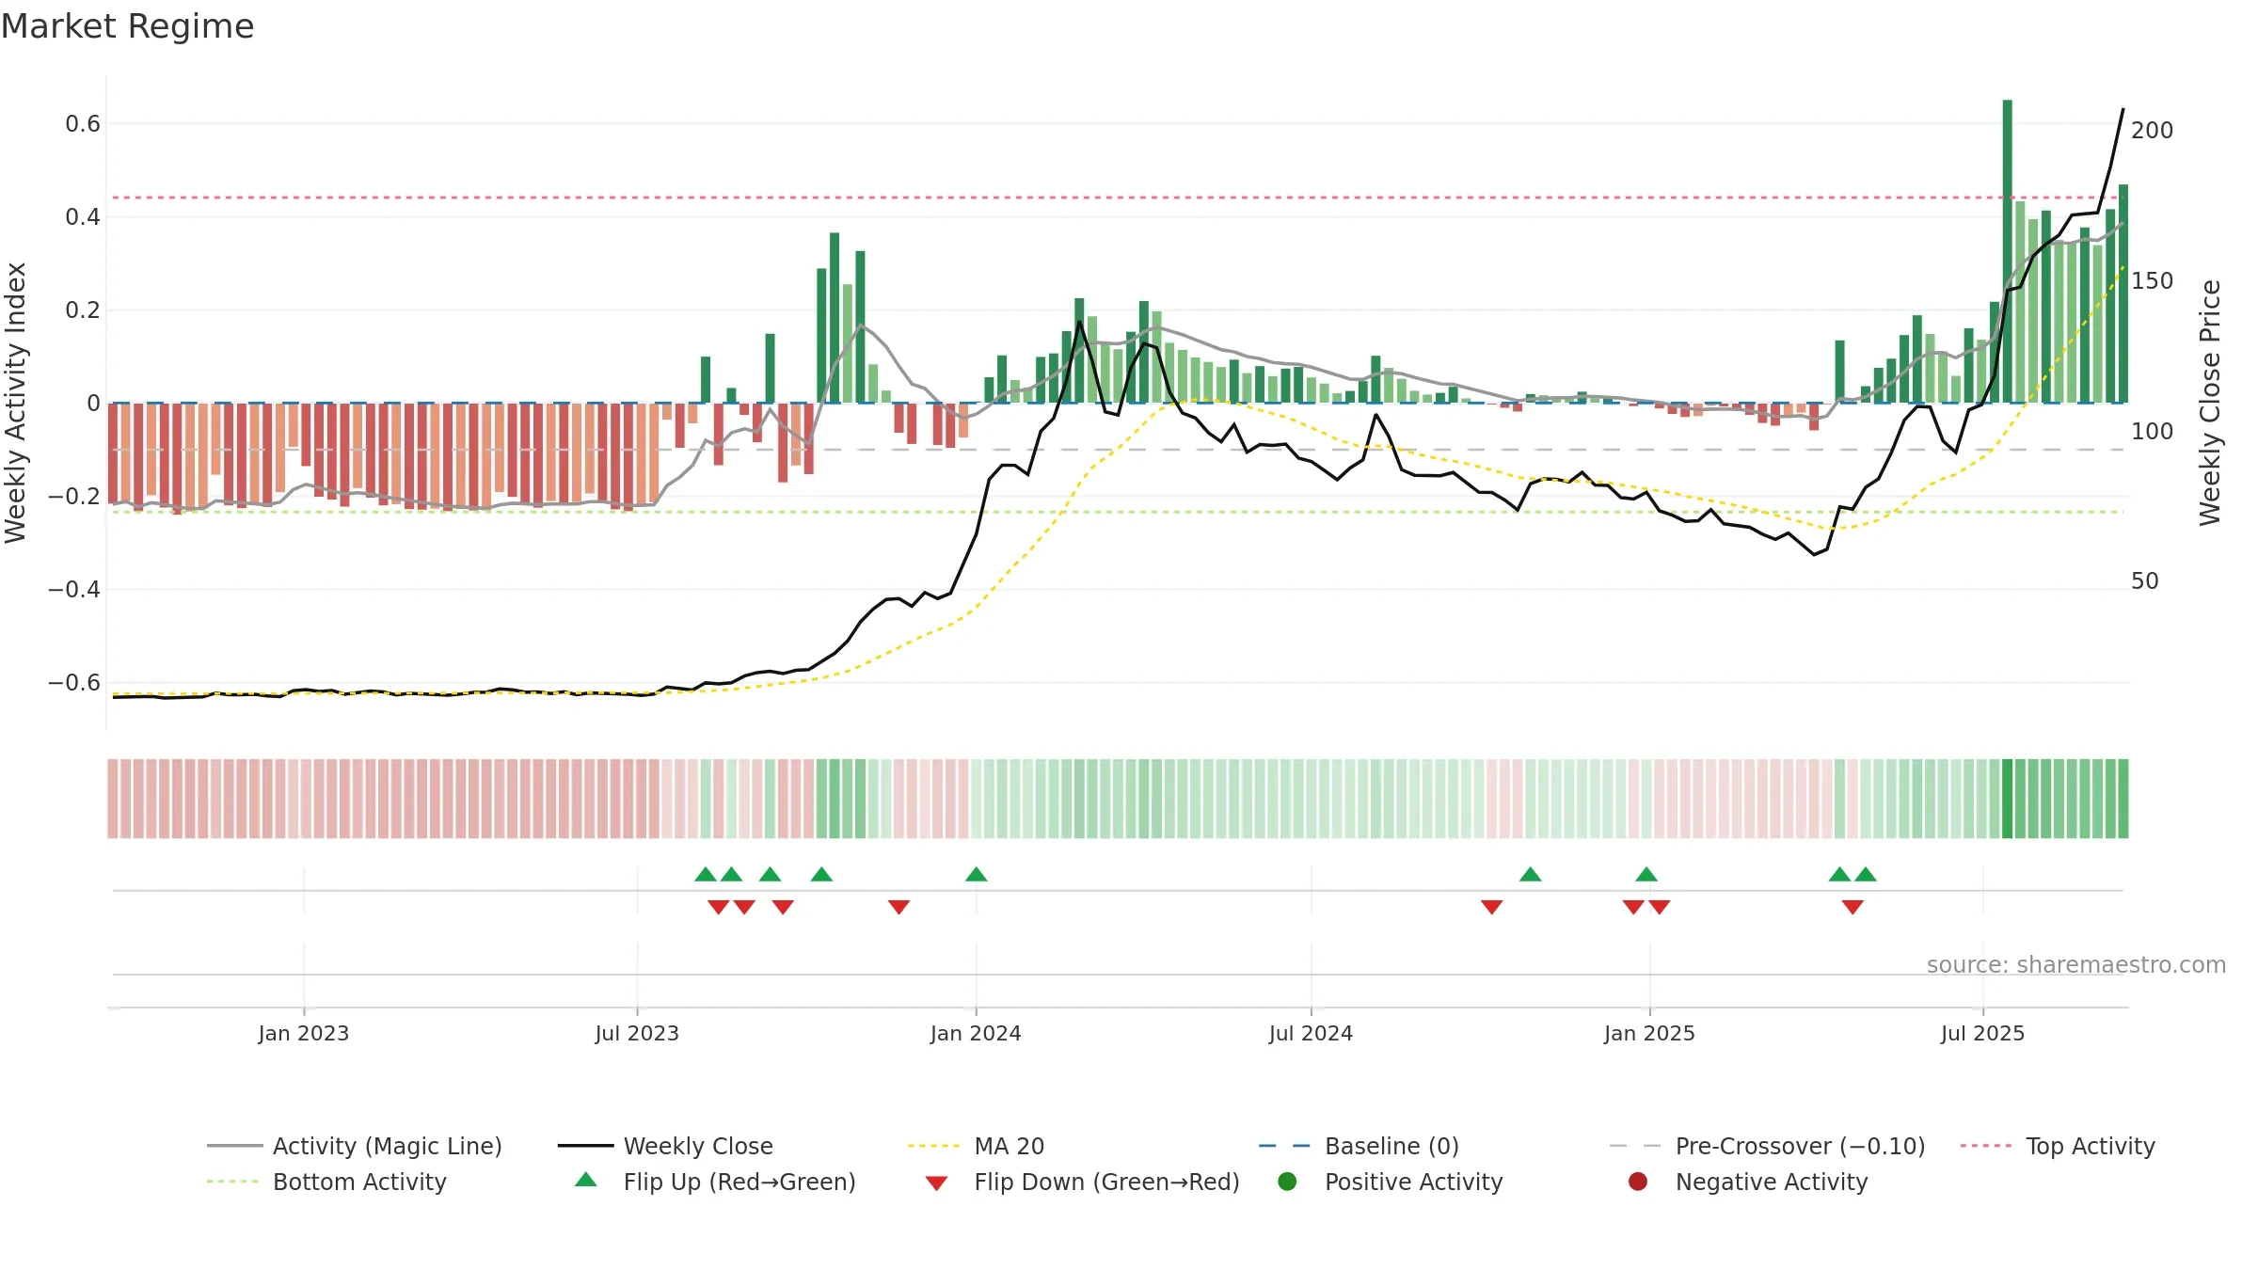Click the 200 price axis tick label

click(x=2152, y=131)
